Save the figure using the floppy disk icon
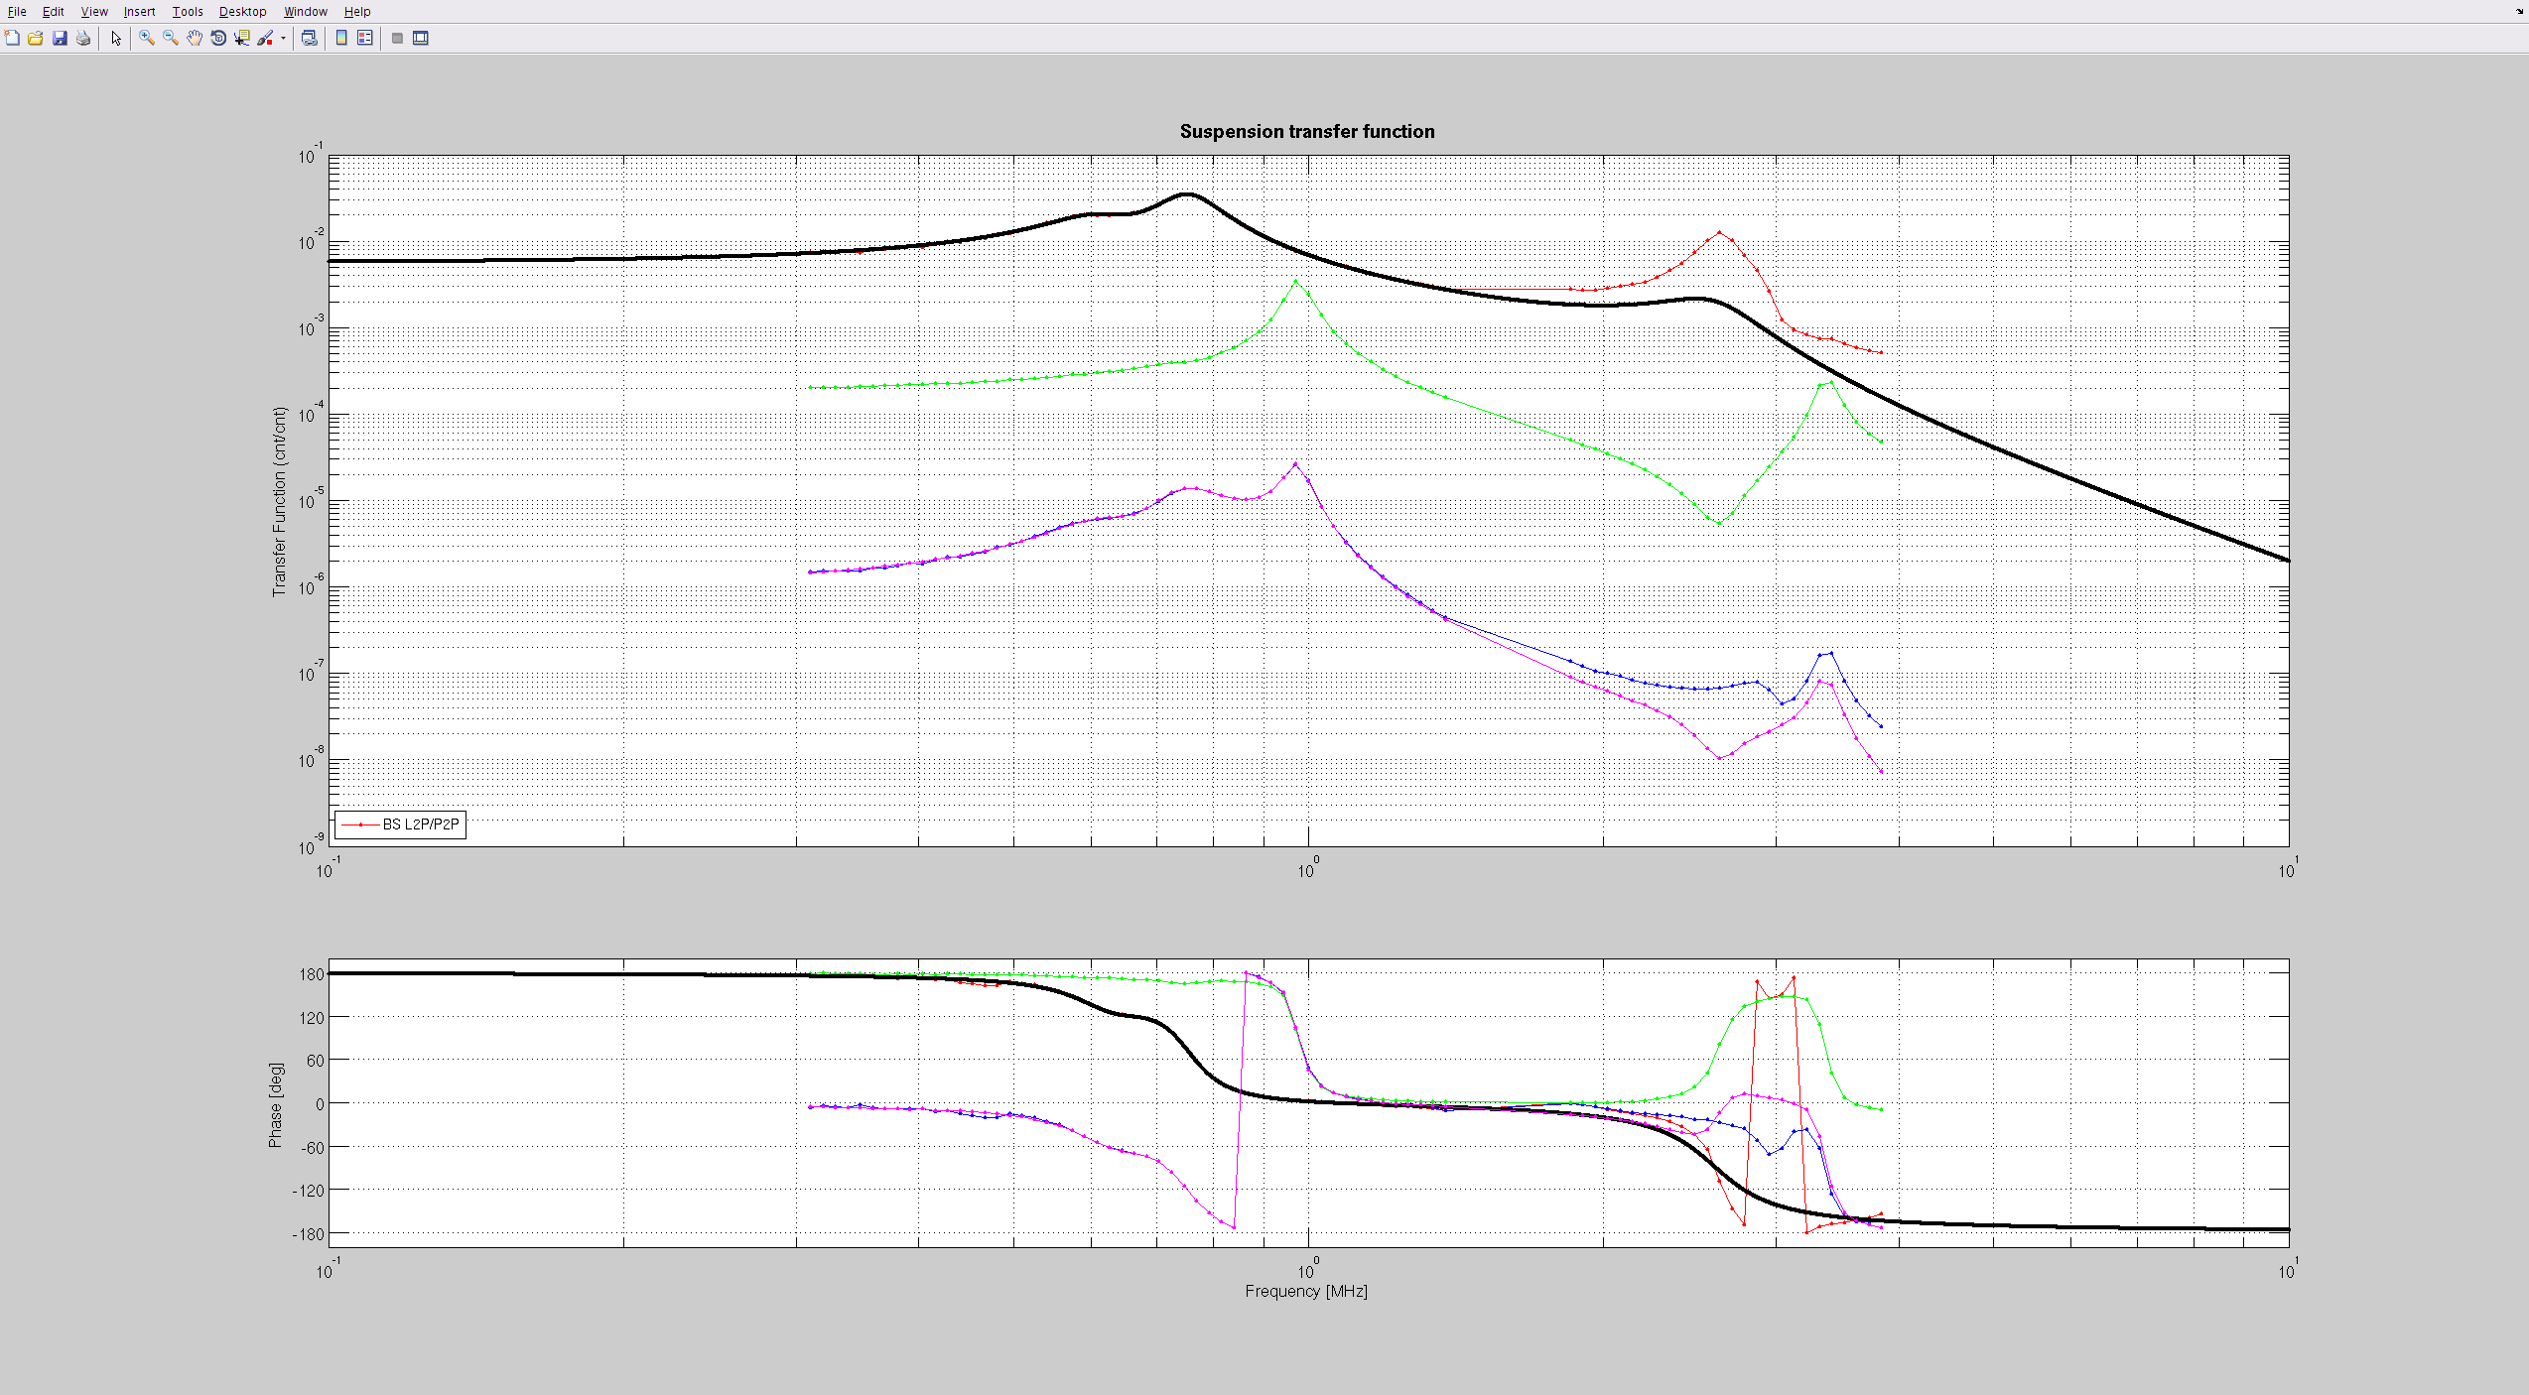 click(60, 38)
